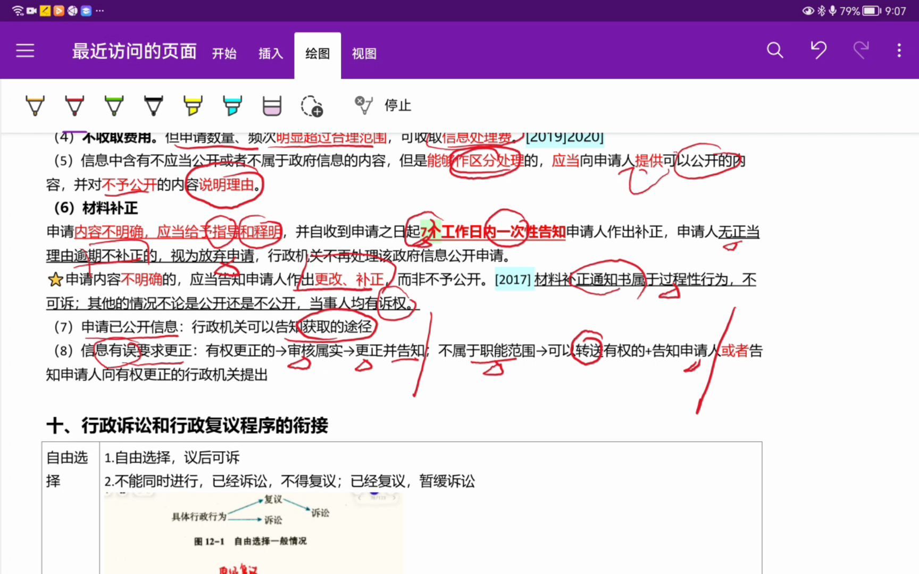Select the red pen tool
Screen dimensions: 919x574
[74, 106]
